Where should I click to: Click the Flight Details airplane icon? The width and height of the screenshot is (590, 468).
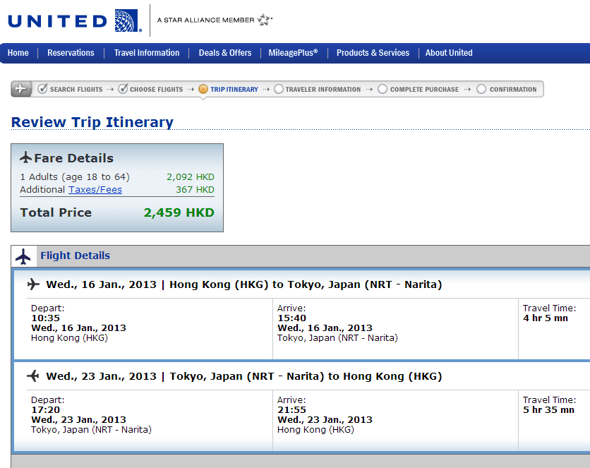click(x=24, y=256)
